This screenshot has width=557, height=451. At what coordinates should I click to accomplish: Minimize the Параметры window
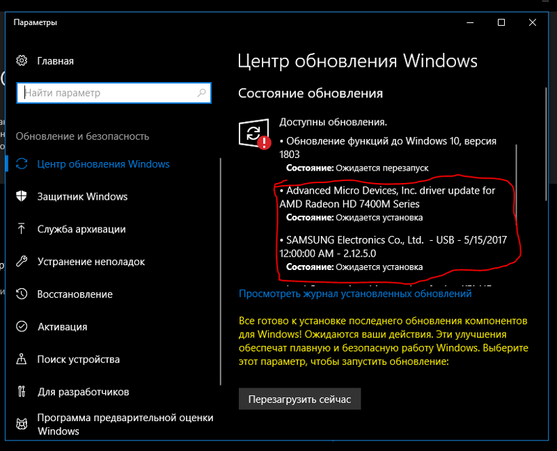470,22
